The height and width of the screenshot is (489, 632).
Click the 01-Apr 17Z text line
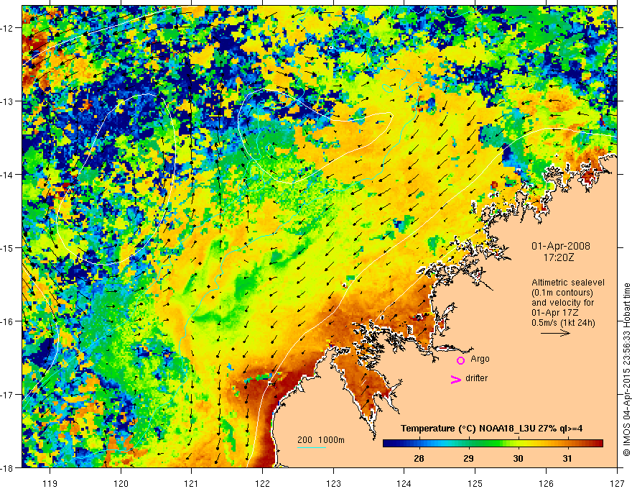(x=555, y=313)
